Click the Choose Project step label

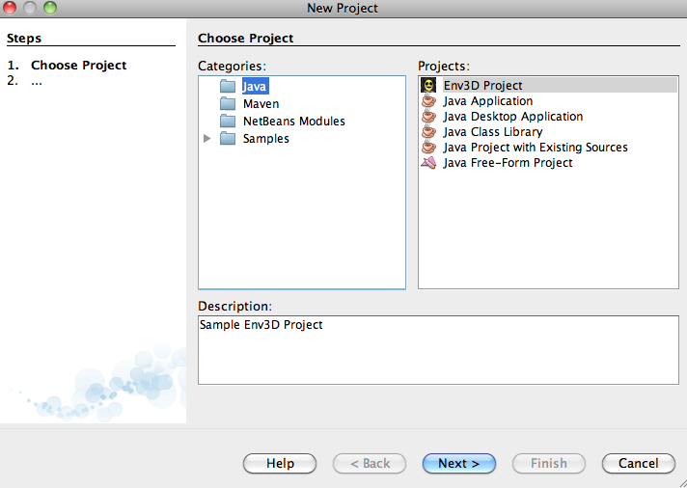pos(78,66)
